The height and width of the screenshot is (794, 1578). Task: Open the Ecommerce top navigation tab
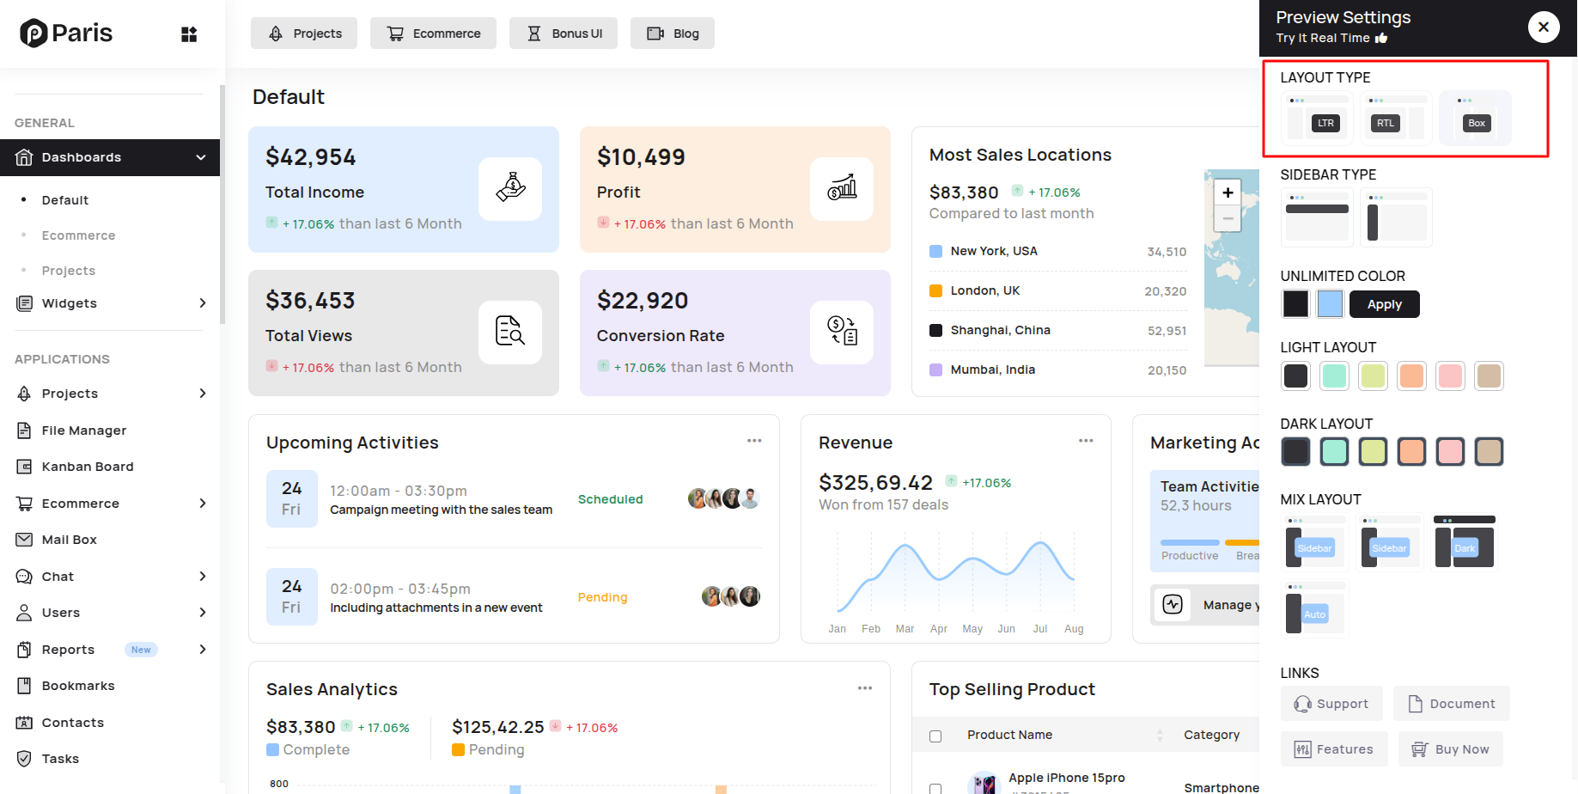pos(433,34)
